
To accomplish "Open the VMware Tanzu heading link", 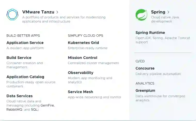I will coord(38,12).
